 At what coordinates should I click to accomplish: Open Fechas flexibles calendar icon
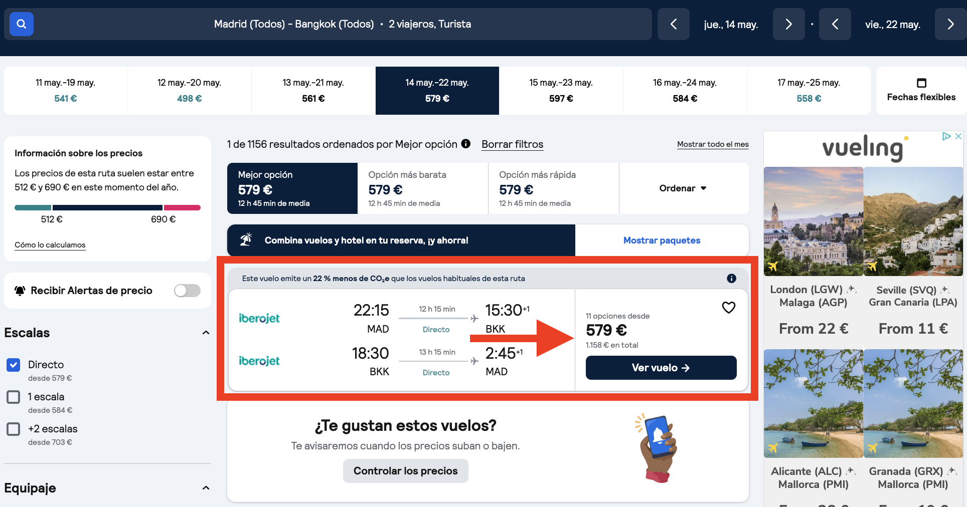click(921, 83)
